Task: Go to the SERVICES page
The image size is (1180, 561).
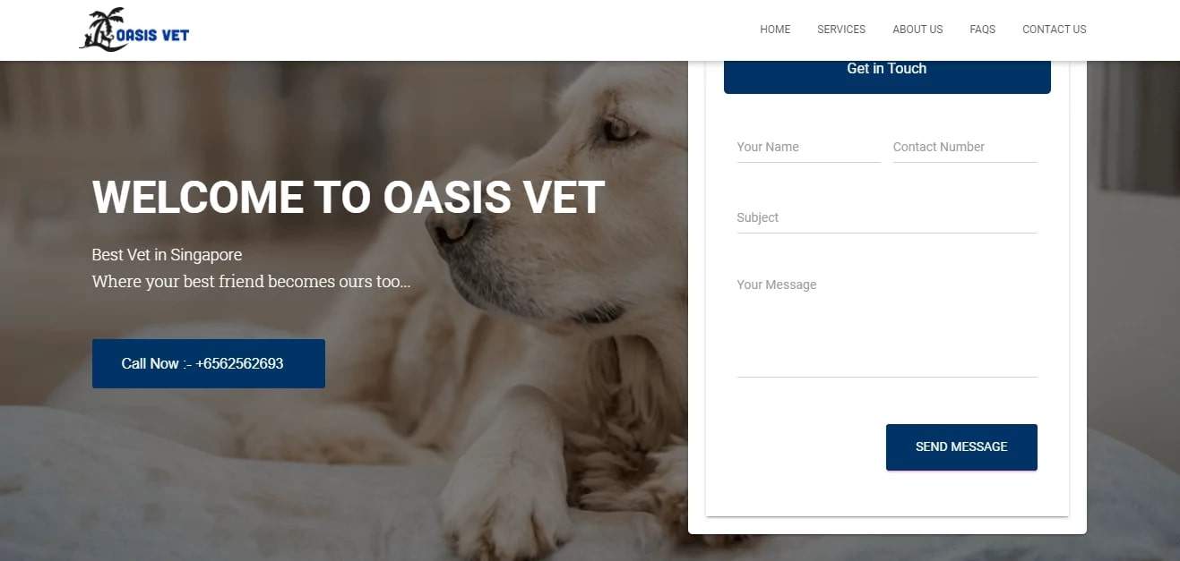Action: click(841, 30)
